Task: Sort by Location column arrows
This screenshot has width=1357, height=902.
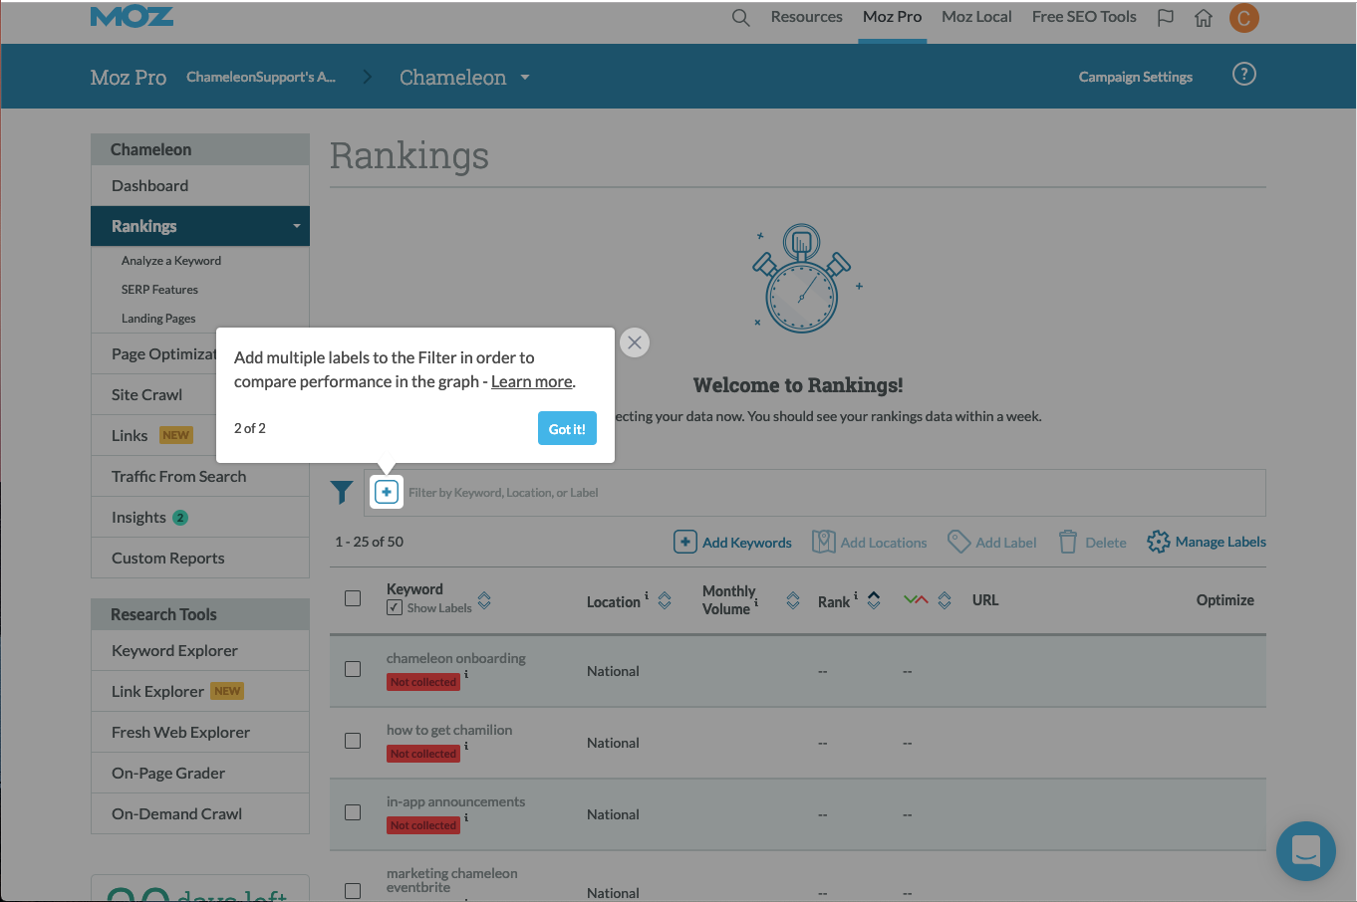Action: point(665,600)
